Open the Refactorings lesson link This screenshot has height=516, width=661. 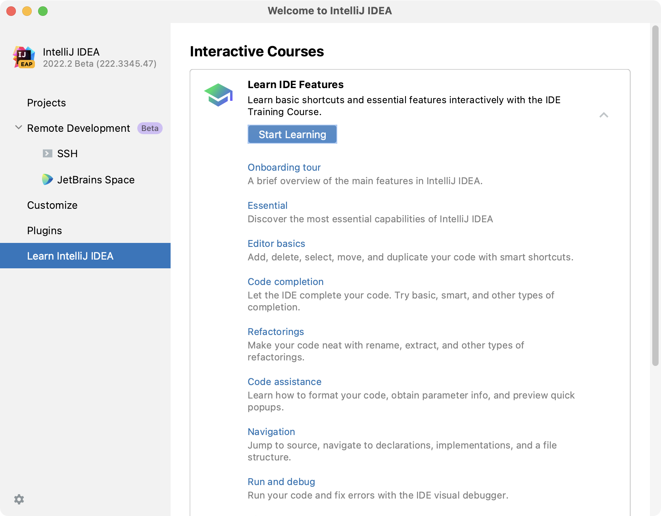pos(276,332)
